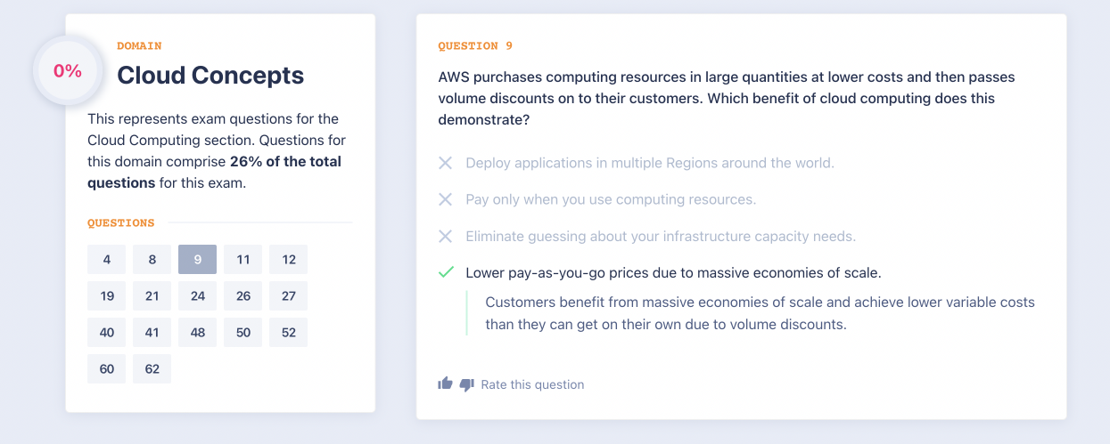This screenshot has width=1110, height=444.
Task: Click the 0% score circle
Action: 68,71
